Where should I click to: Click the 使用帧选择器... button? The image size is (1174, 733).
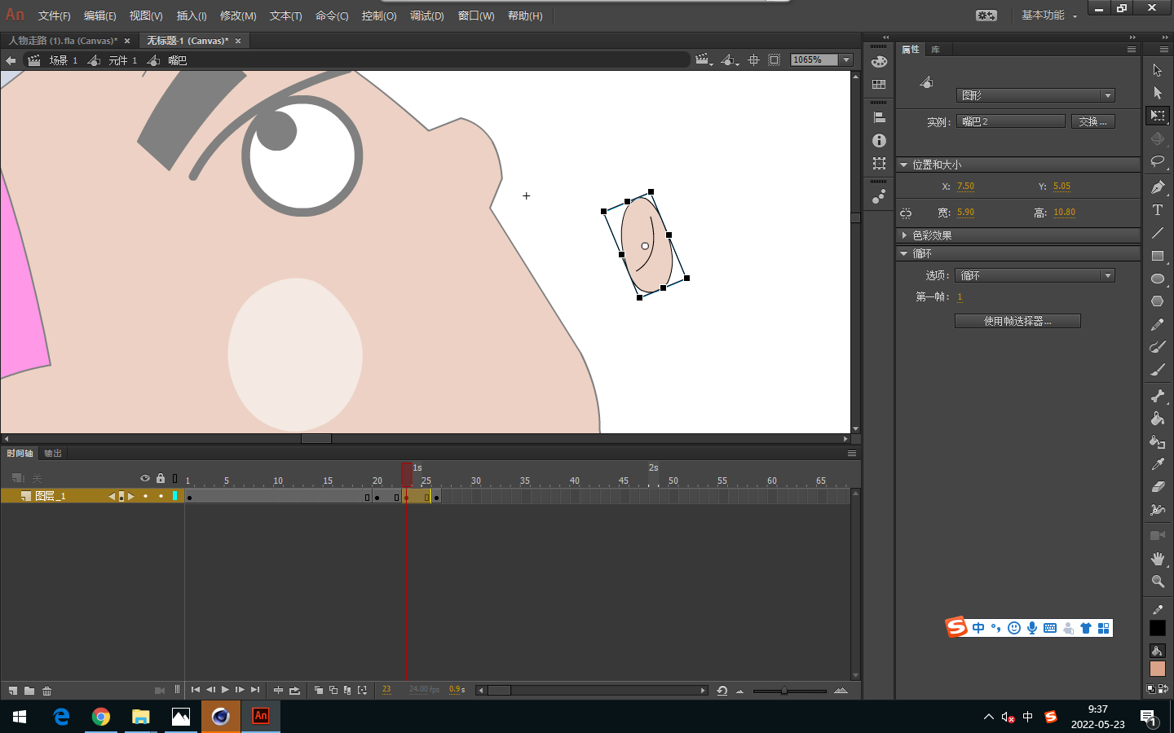tap(1017, 321)
